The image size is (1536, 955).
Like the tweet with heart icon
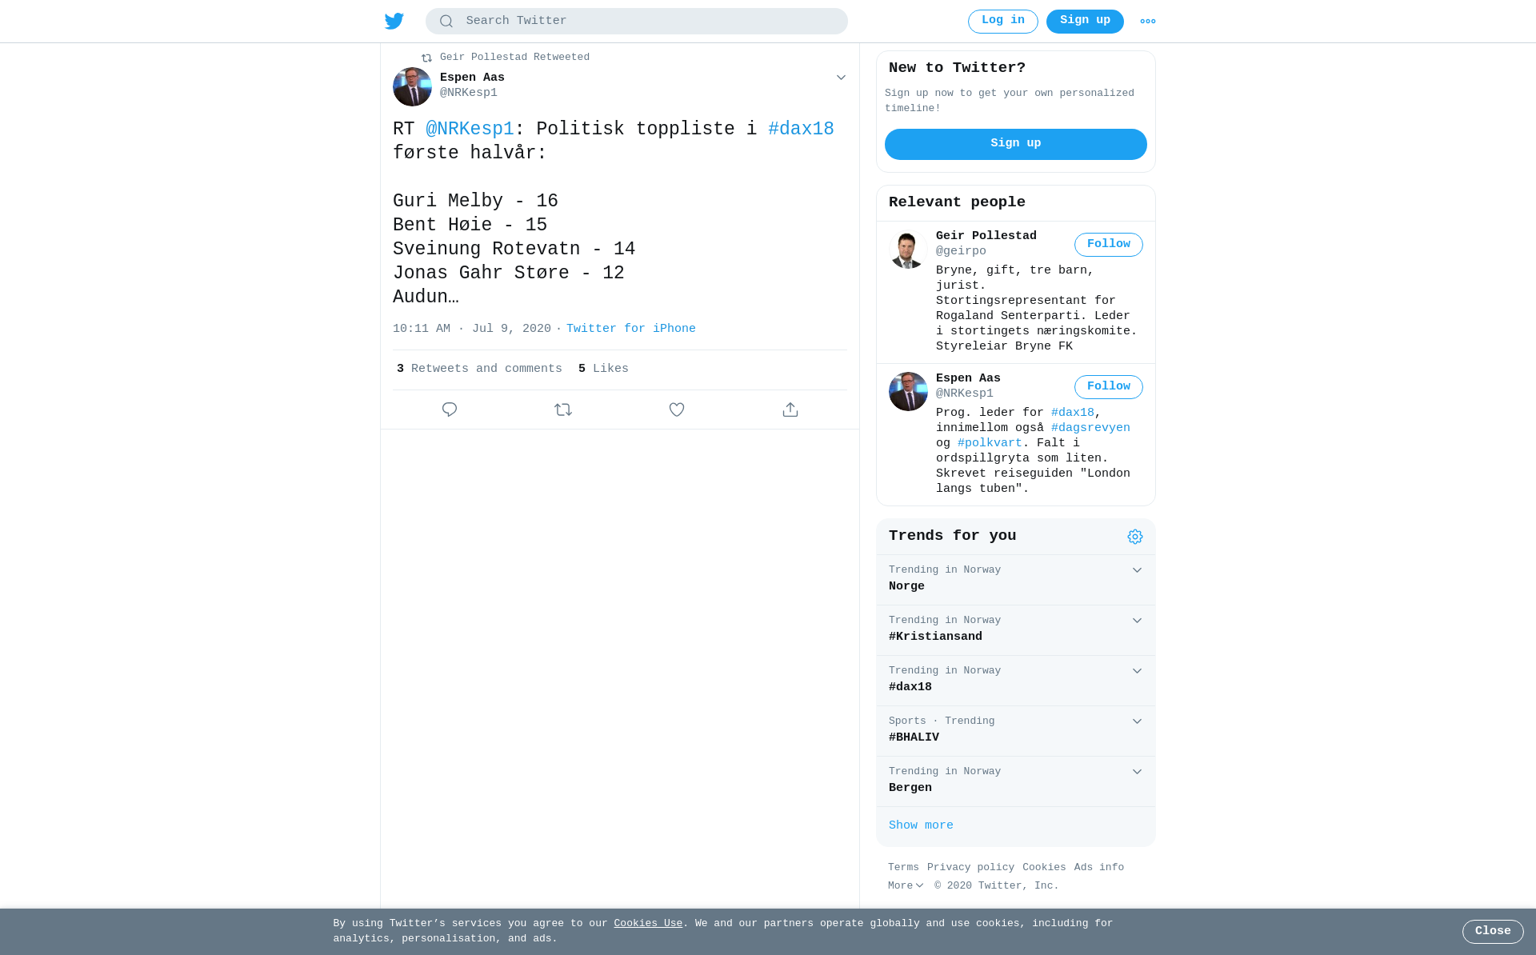coord(677,410)
